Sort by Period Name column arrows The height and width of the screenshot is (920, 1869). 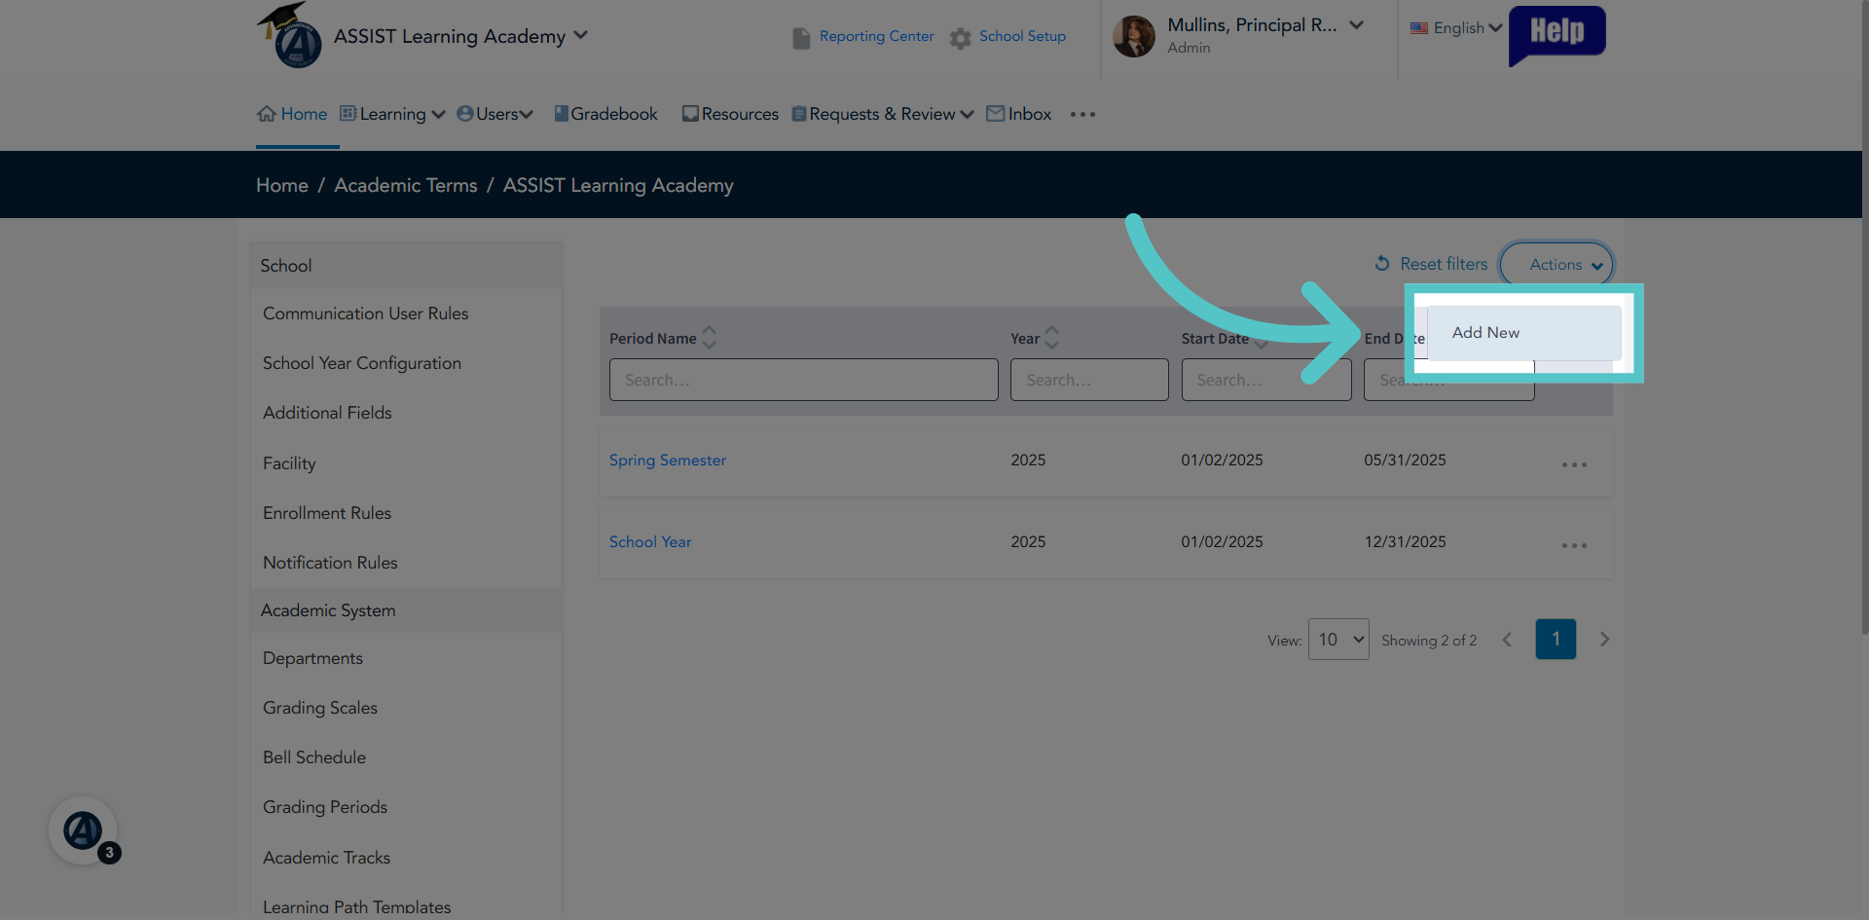click(x=710, y=338)
